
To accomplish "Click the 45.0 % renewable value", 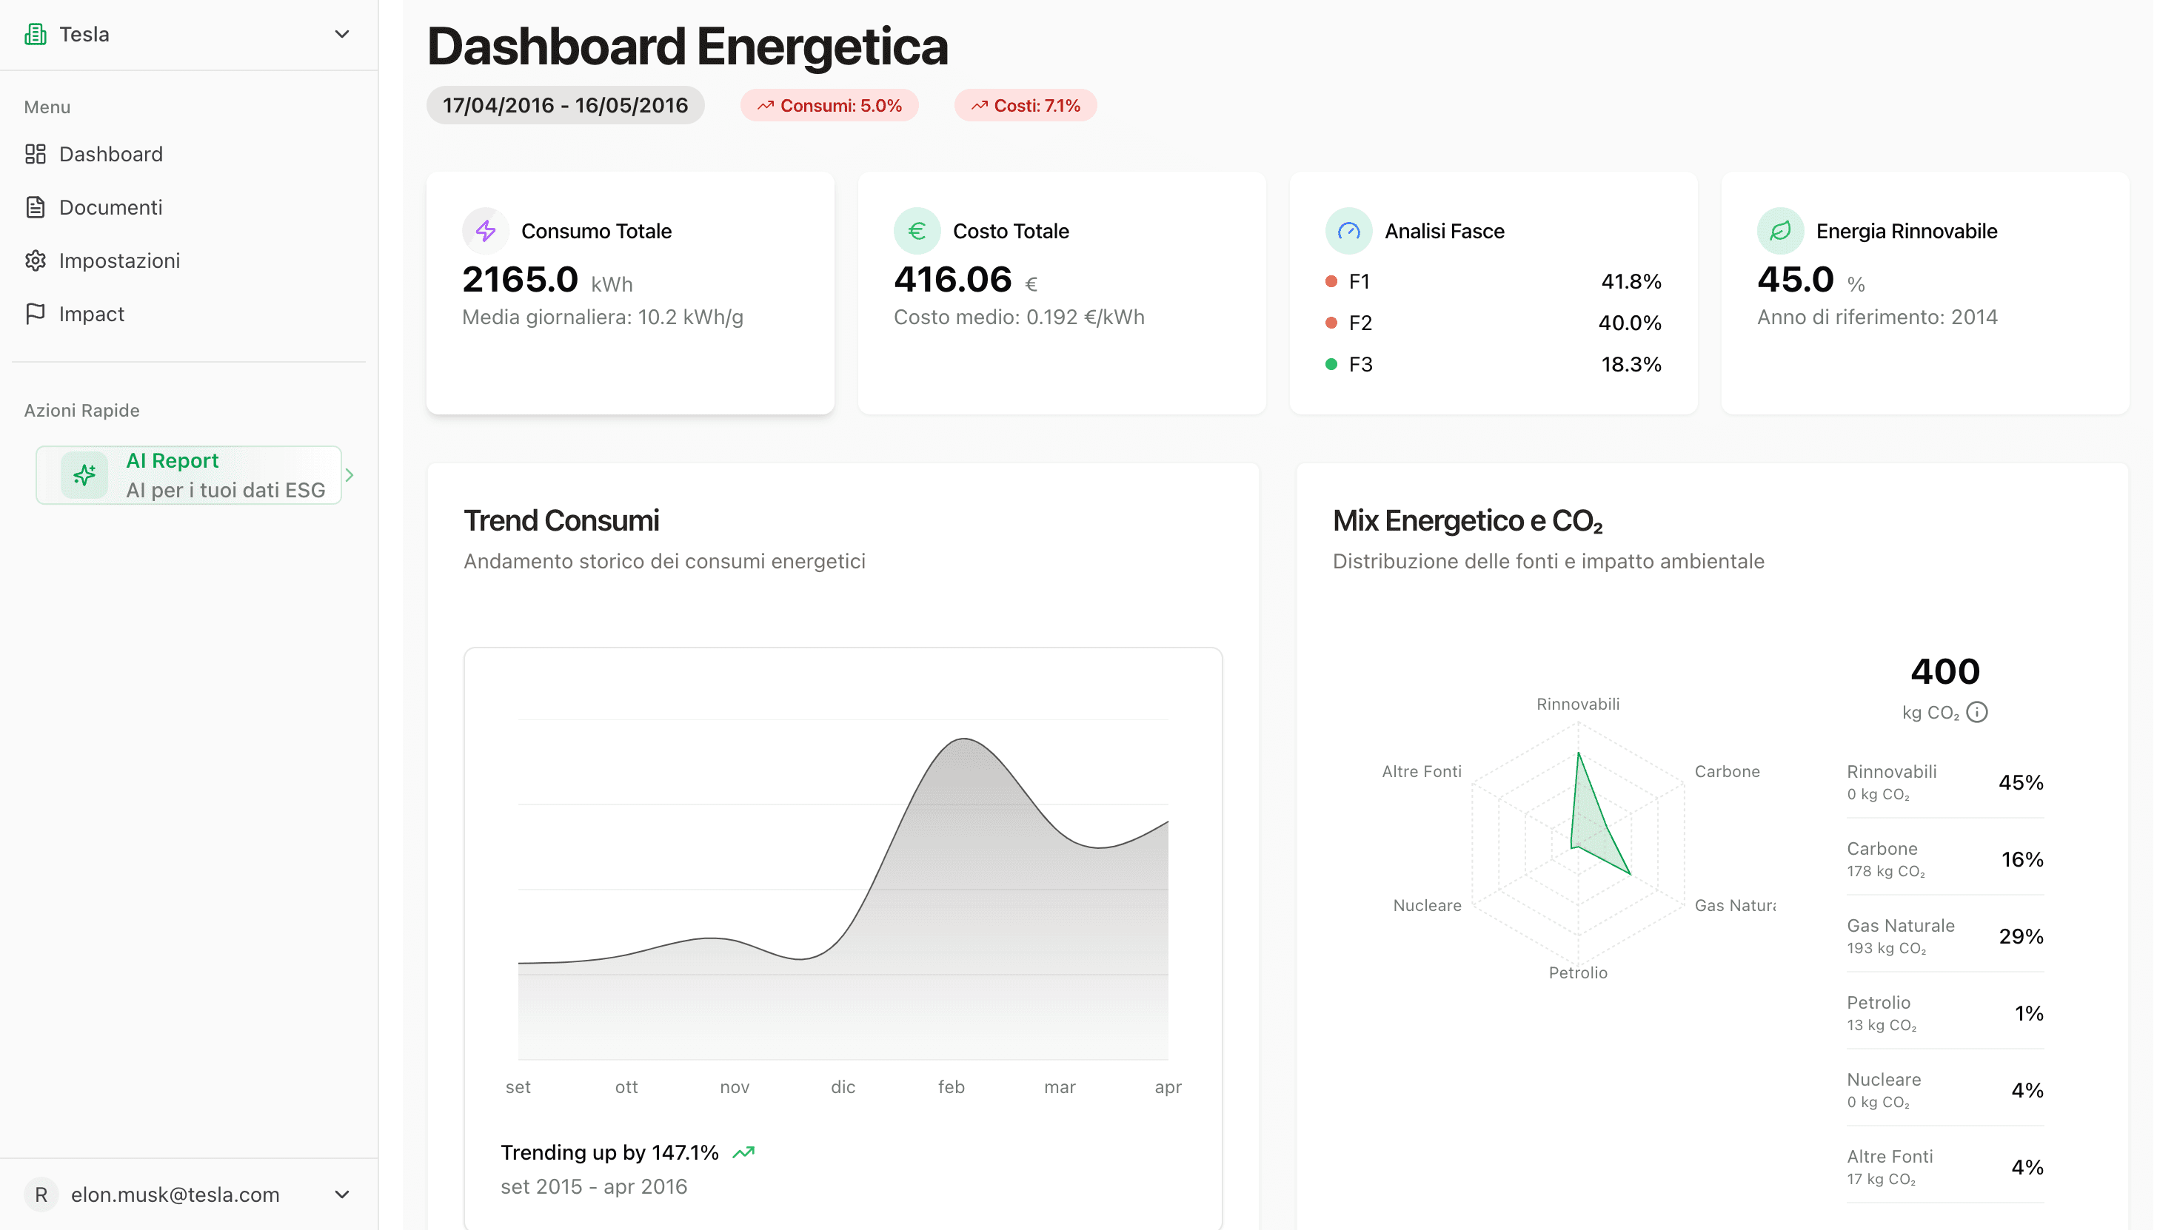I will pos(1810,280).
